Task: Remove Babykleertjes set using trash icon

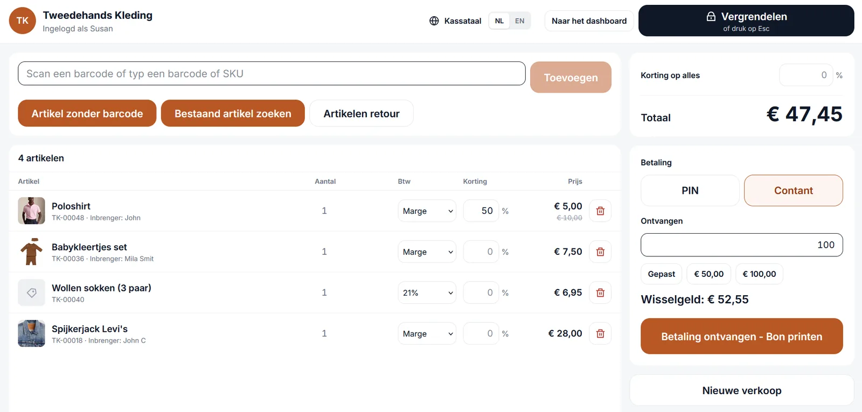Action: point(600,252)
